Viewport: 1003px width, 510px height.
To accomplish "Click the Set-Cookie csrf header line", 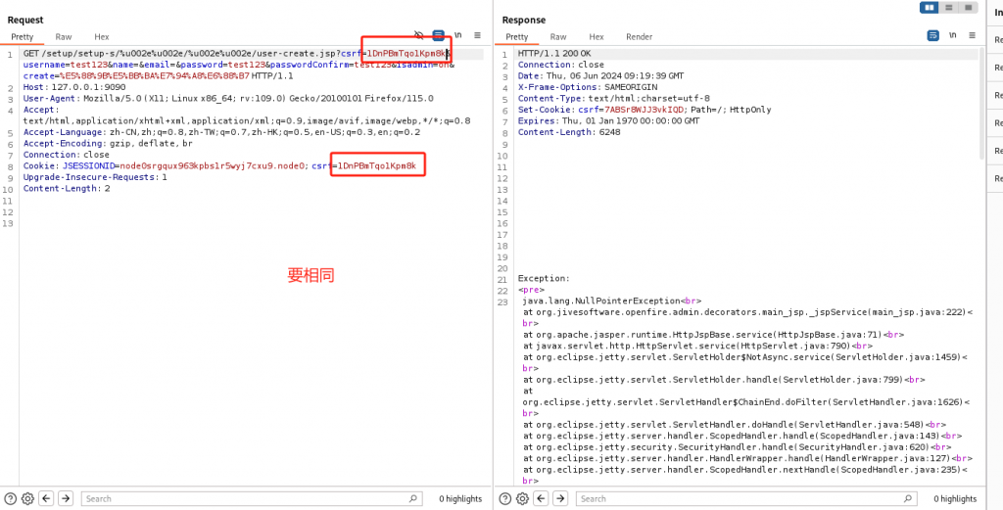I will click(x=645, y=110).
